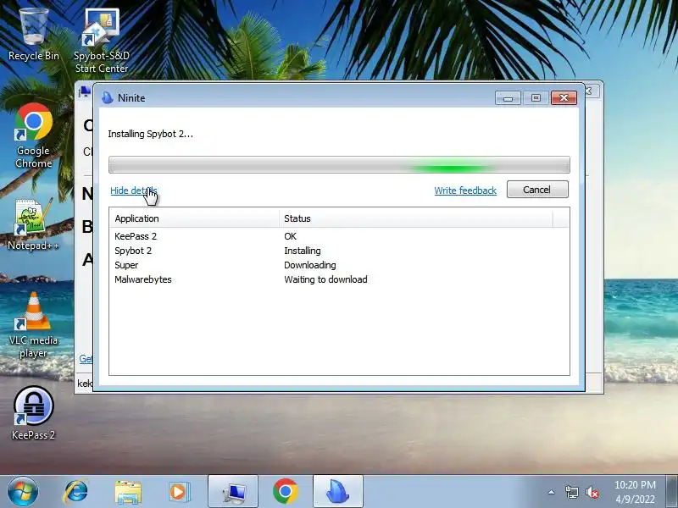This screenshot has width=678, height=508.
Task: Open the KeePass 2 desktop shortcut
Action: [x=33, y=413]
